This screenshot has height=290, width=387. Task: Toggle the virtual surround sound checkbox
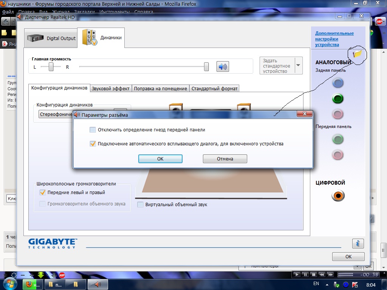(x=141, y=205)
